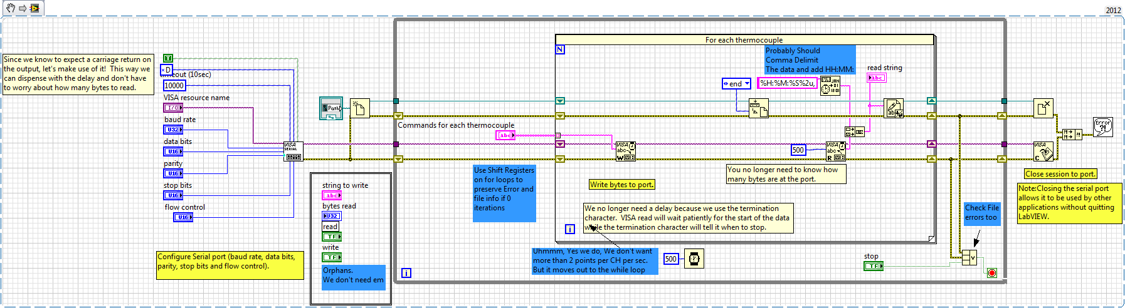This screenshot has width=1125, height=308.
Task: Click the while loop iteration terminal i
Action: [x=406, y=273]
